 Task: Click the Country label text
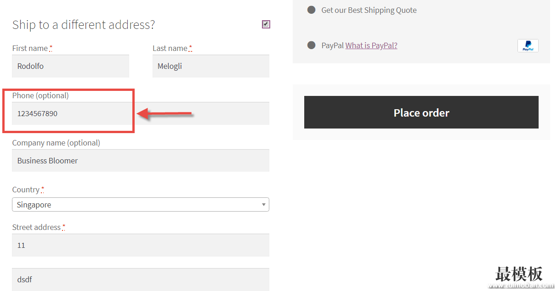click(x=26, y=190)
